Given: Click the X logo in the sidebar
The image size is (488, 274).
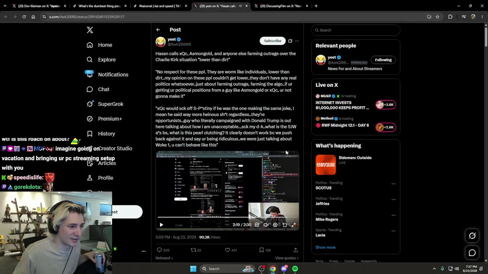Looking at the screenshot, I should click(90, 30).
